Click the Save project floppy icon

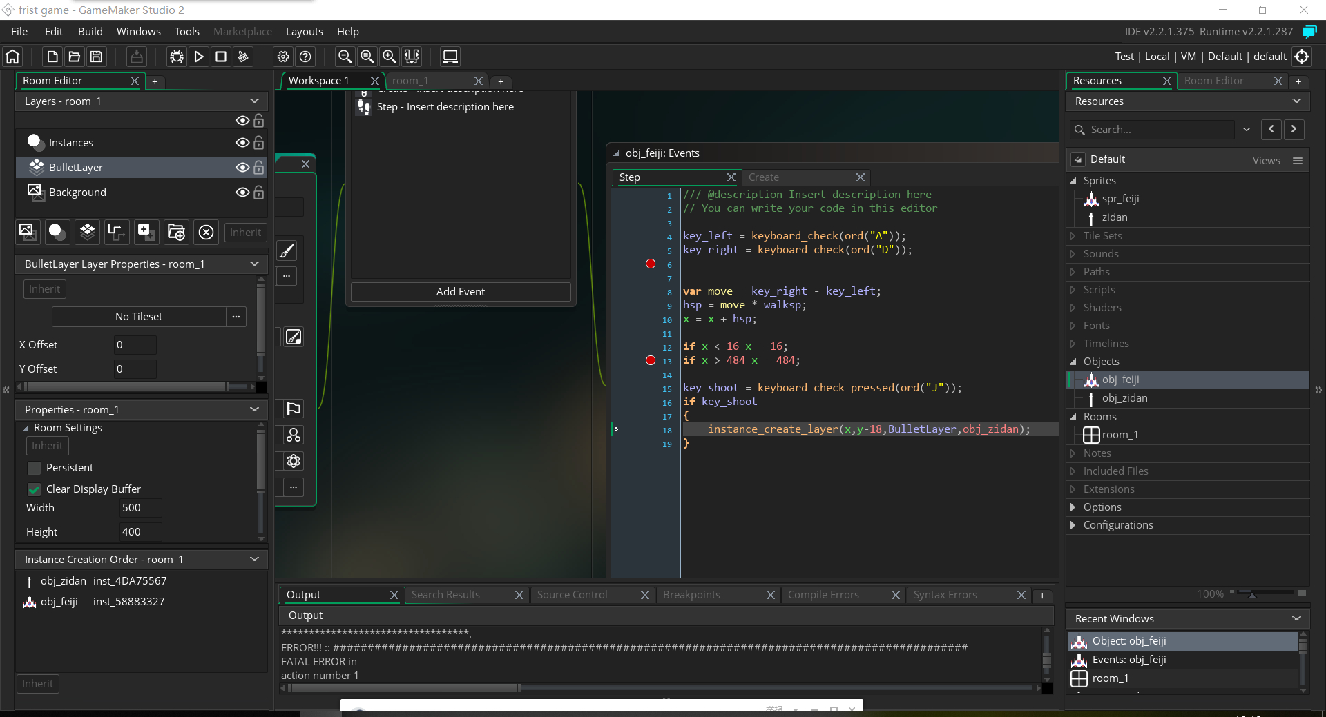(97, 57)
